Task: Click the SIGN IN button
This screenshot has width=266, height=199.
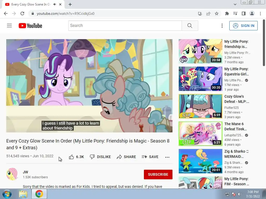Action: (x=243, y=26)
